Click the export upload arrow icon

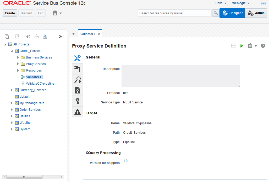click(45, 37)
